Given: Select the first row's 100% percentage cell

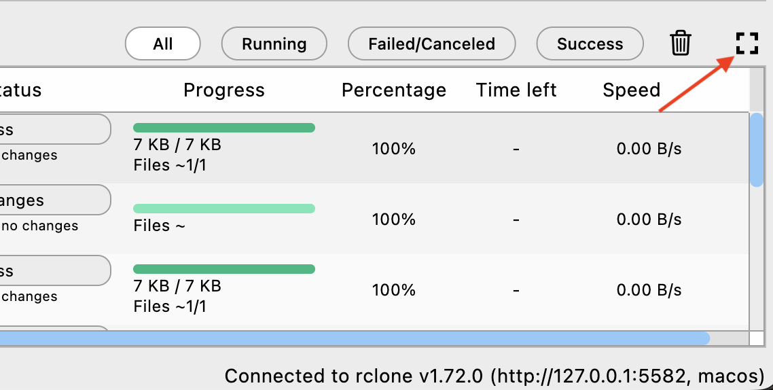Looking at the screenshot, I should pos(394,149).
